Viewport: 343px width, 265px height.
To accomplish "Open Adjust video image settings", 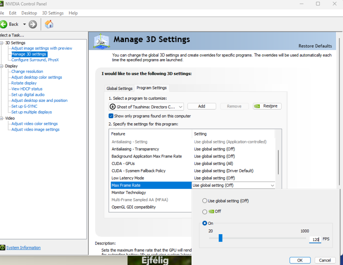I will point(36,130).
